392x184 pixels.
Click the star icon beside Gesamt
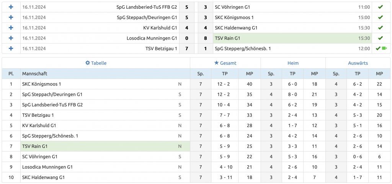[216, 63]
